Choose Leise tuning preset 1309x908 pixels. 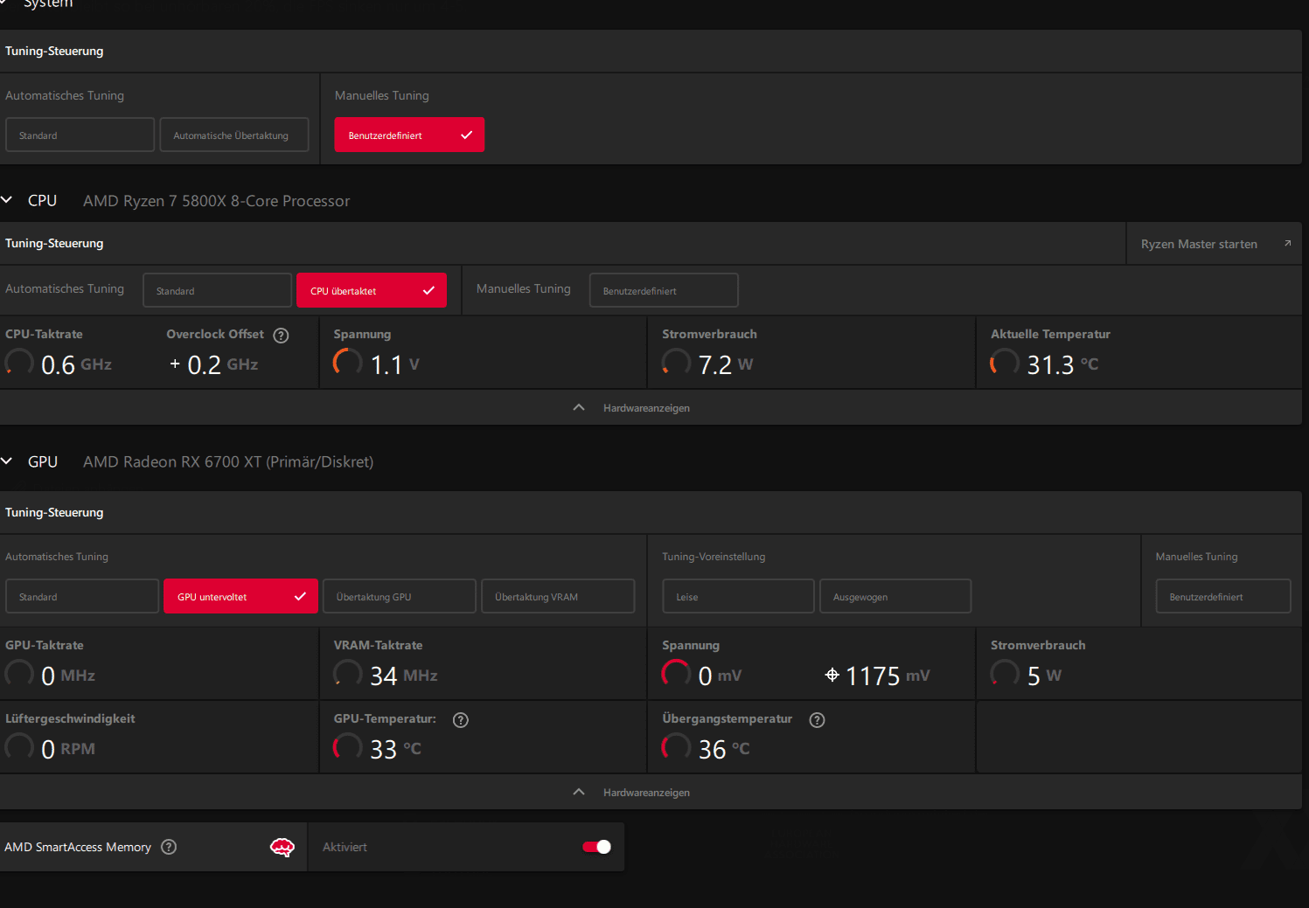pos(738,596)
